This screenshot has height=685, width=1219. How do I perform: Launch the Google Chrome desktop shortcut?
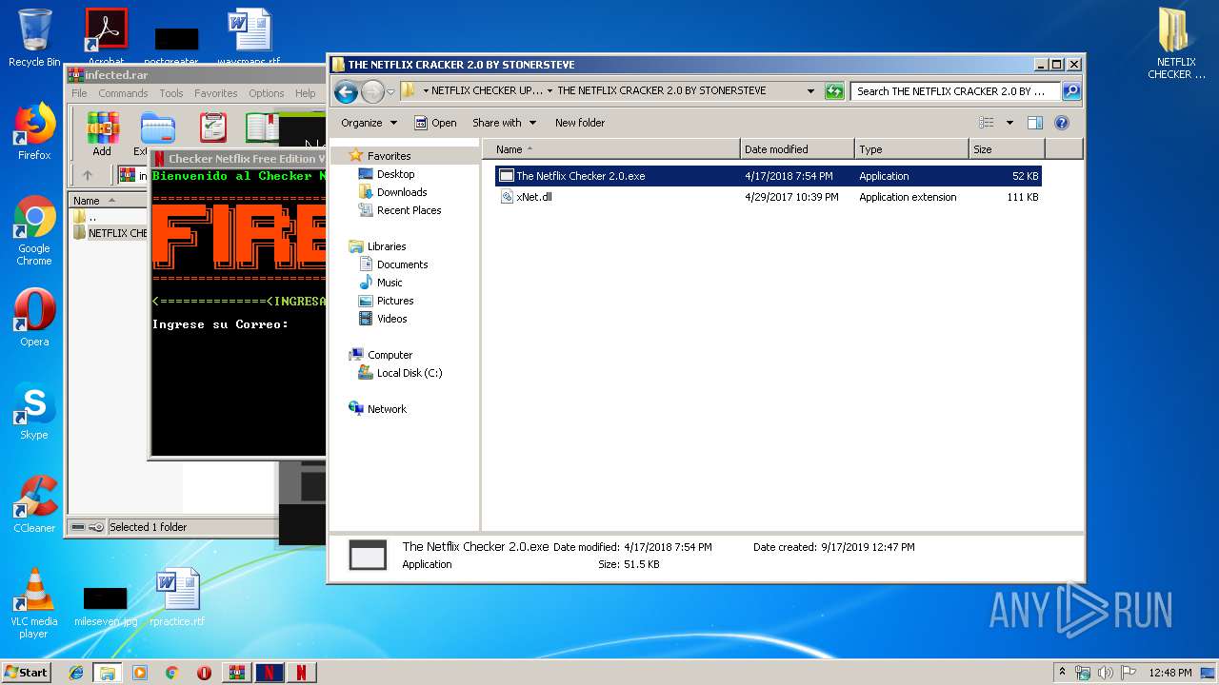(34, 230)
